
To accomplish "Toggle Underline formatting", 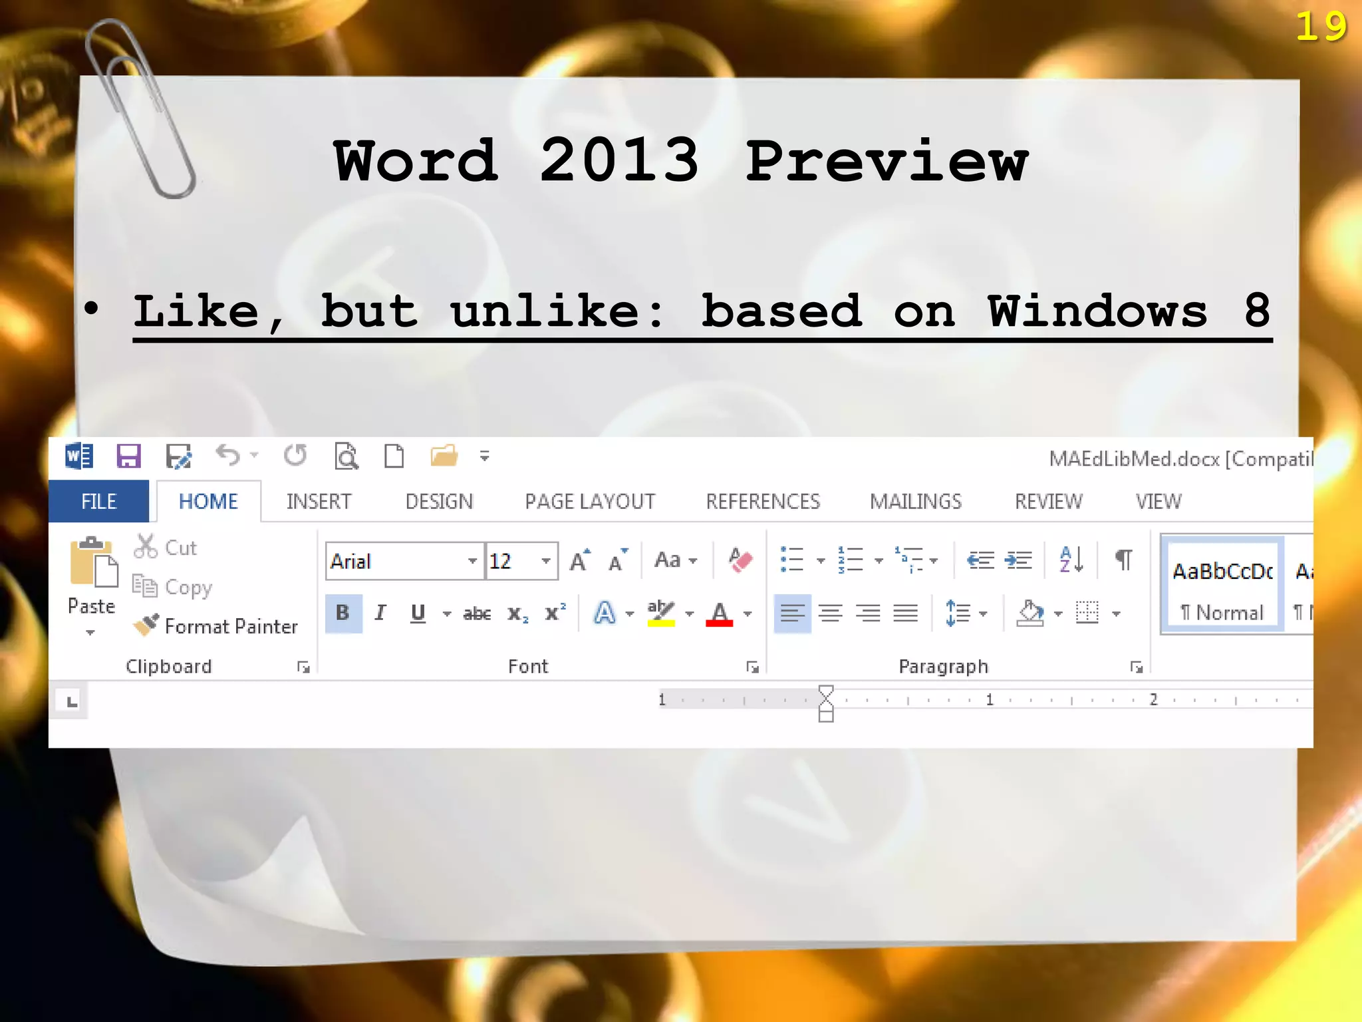I will [418, 613].
